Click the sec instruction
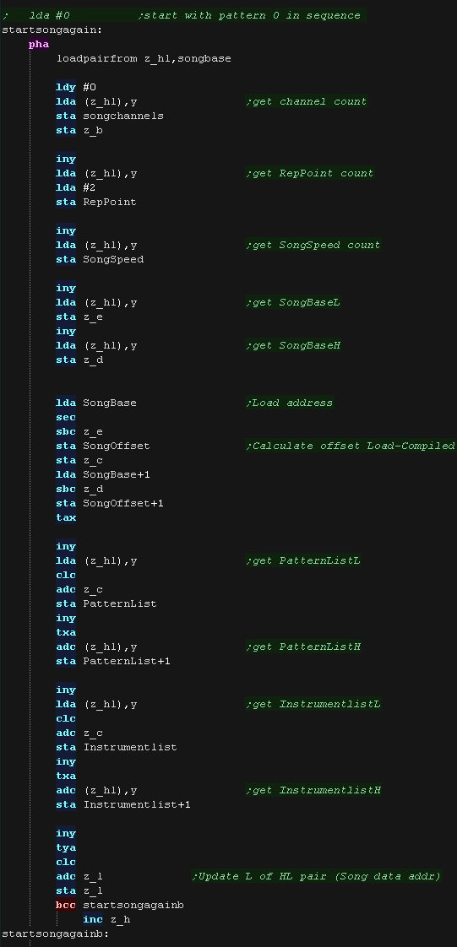The width and height of the screenshot is (457, 947). tap(66, 417)
